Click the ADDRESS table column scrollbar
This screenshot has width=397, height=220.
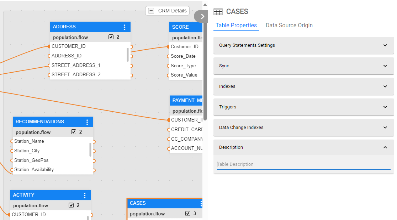point(128,55)
